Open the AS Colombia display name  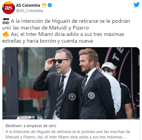coord(28,5)
